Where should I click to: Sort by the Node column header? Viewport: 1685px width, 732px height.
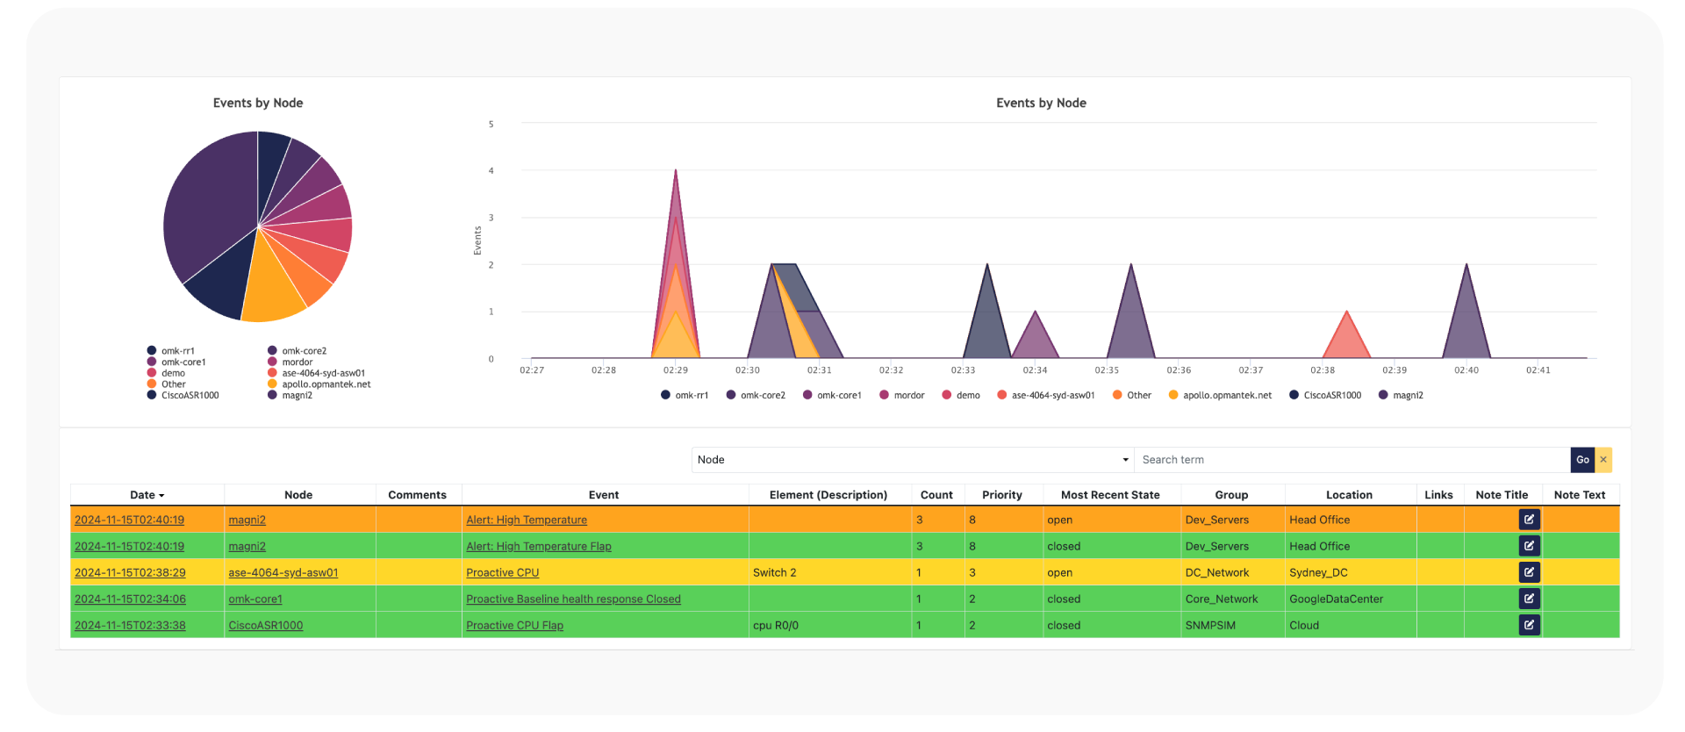(x=298, y=495)
